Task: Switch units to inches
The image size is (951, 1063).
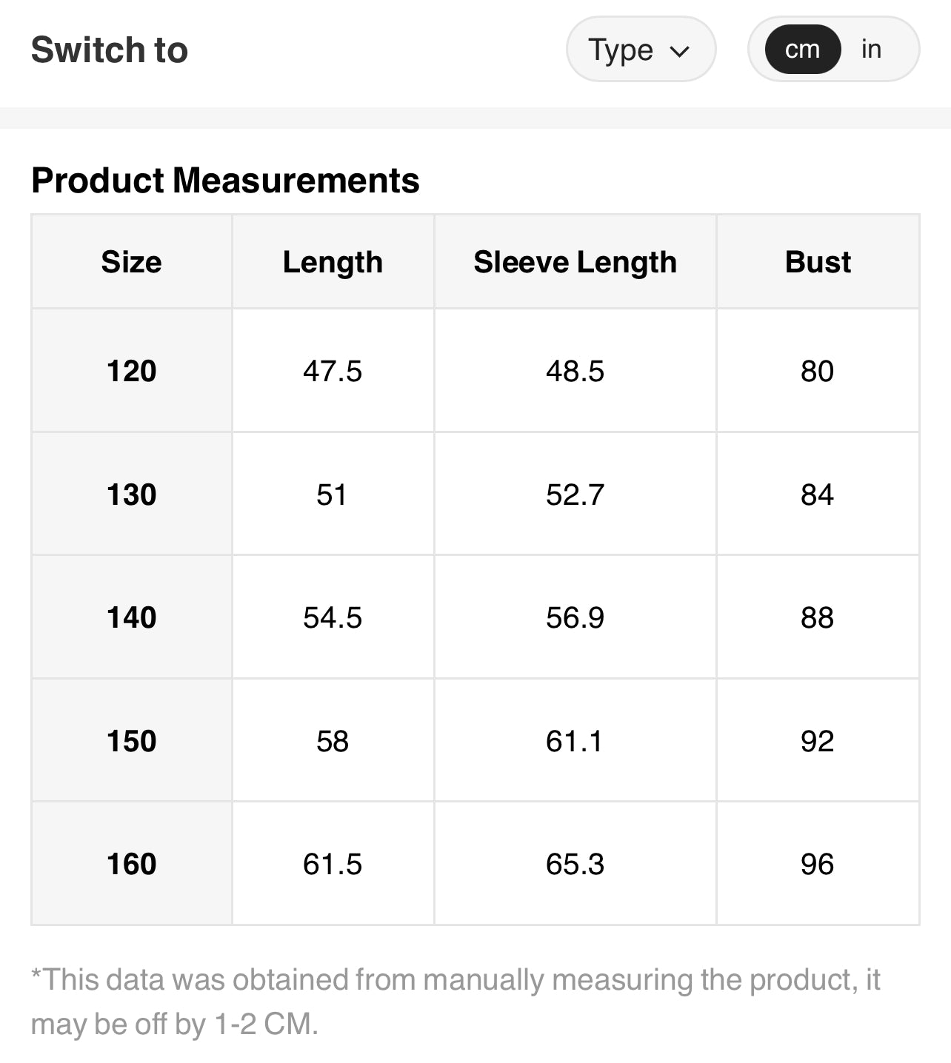Action: click(871, 50)
